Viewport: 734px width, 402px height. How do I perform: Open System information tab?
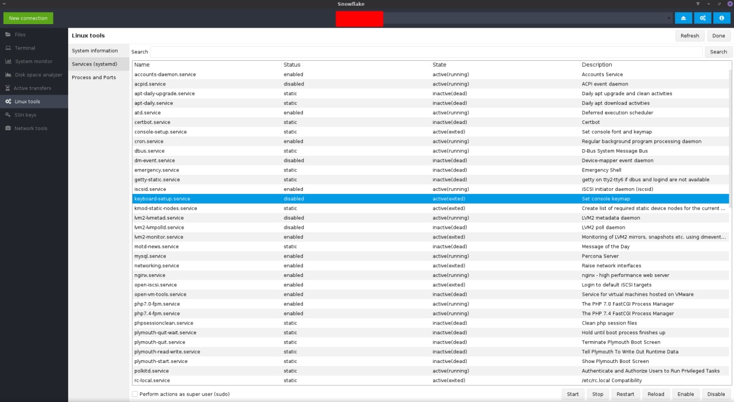click(x=99, y=50)
